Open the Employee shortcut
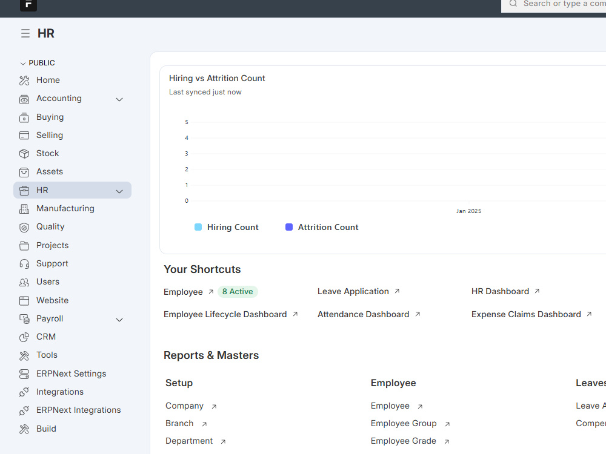 (x=183, y=292)
